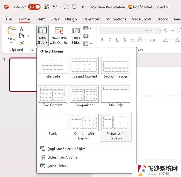
Task: Click the Confidential sensitivity shield icon
Action: click(130, 7)
